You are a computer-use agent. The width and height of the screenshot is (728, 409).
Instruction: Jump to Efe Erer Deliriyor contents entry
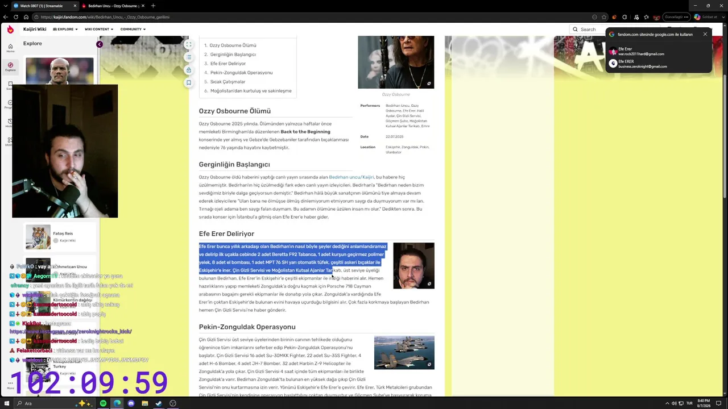coord(228,64)
